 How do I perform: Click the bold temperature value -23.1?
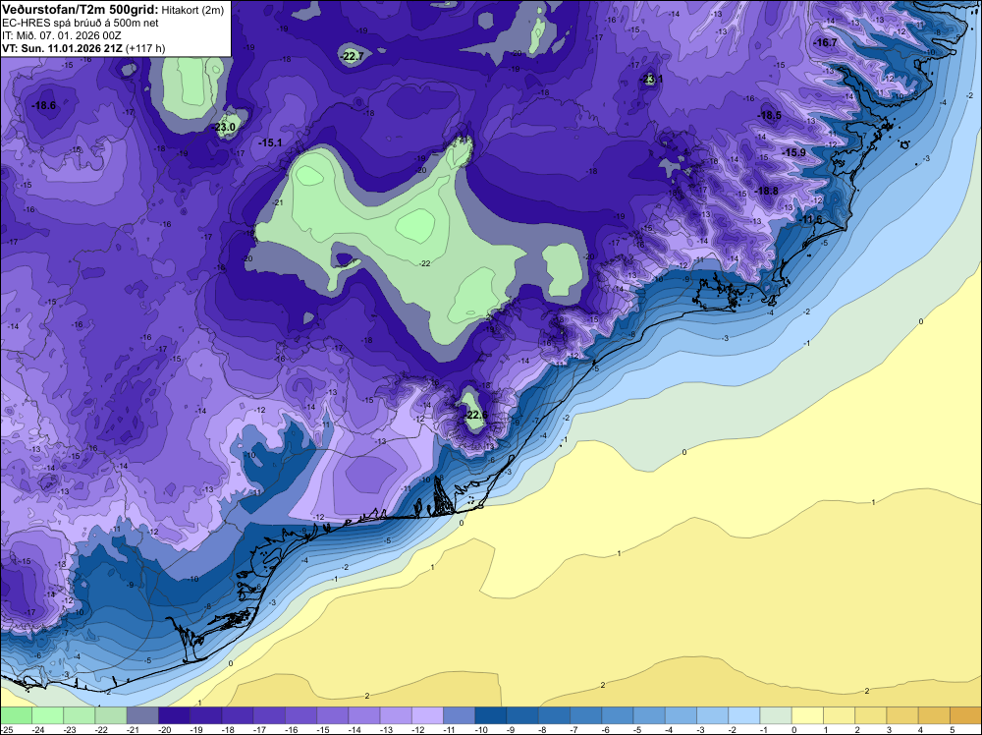coord(652,79)
